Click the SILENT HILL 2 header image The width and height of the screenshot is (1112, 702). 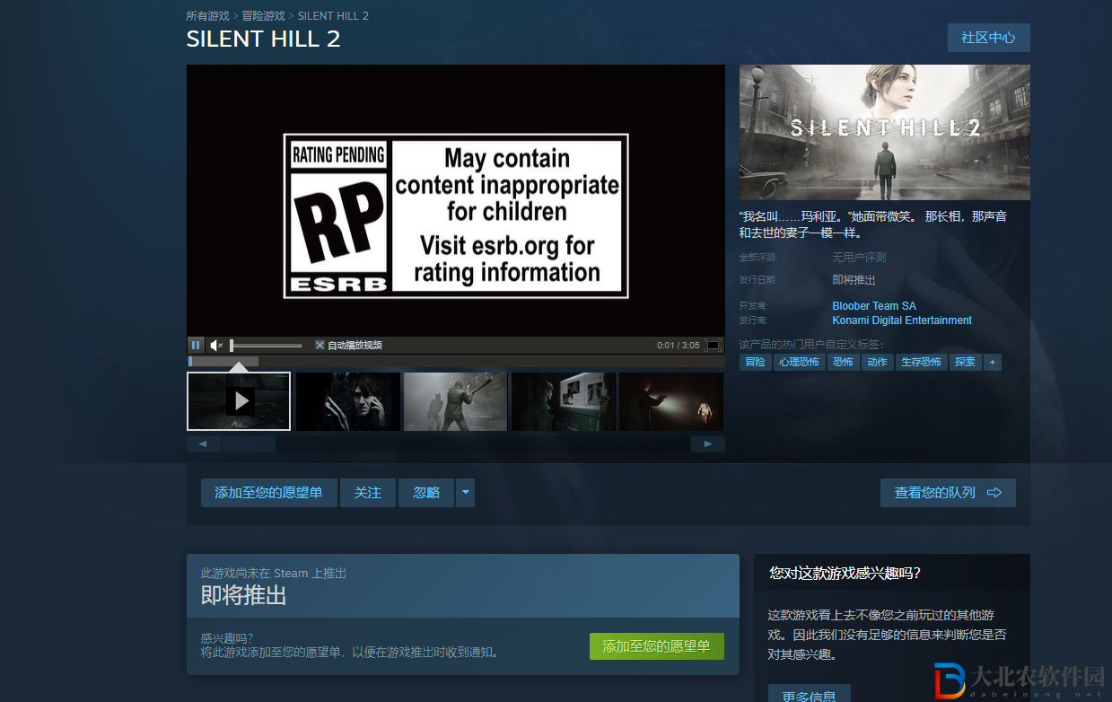[885, 132]
